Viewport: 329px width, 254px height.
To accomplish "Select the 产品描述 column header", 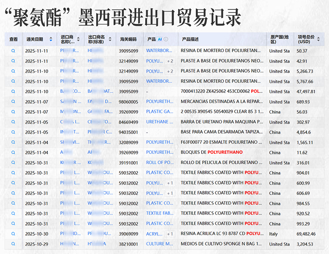I will (190, 39).
